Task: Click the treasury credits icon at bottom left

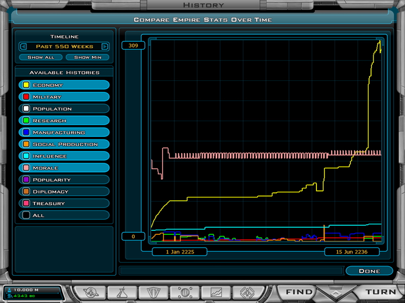Action: coord(9,295)
